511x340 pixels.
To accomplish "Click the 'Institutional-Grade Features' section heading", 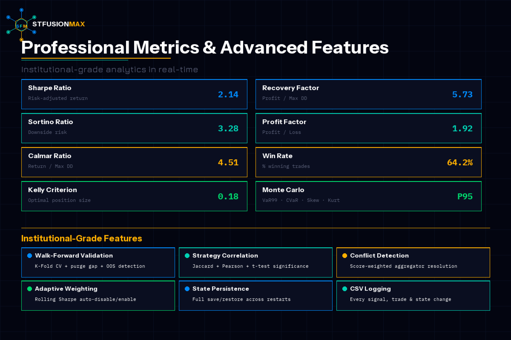I will (82, 238).
